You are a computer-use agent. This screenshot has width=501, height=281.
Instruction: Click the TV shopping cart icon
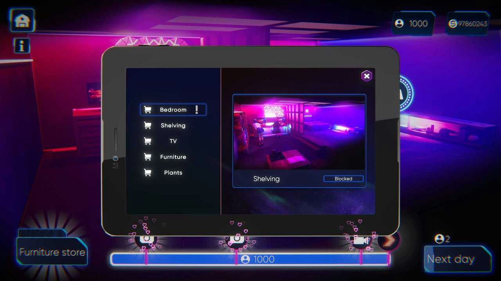[148, 141]
